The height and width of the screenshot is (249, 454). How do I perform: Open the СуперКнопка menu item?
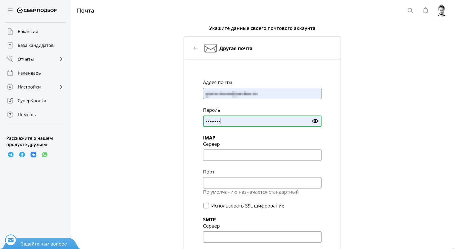(32, 101)
